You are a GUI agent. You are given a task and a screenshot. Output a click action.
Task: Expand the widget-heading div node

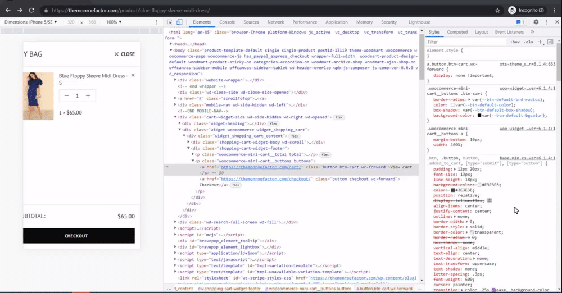180,123
